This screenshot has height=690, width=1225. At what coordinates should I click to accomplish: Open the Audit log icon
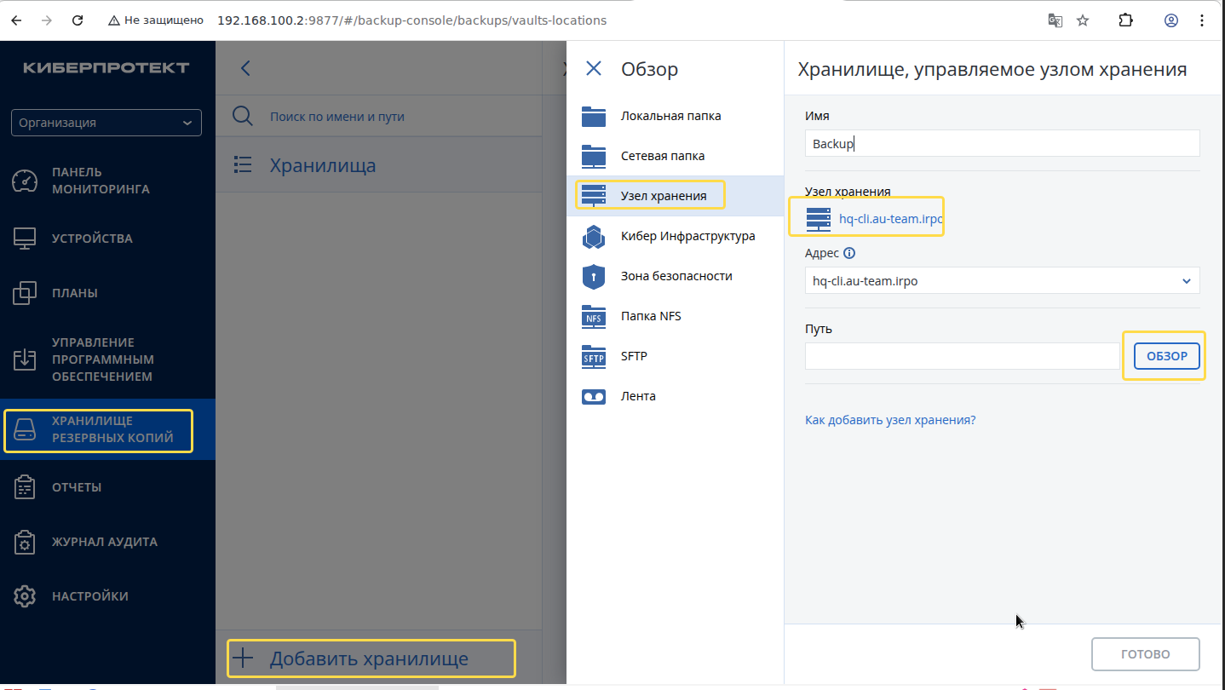tap(25, 542)
